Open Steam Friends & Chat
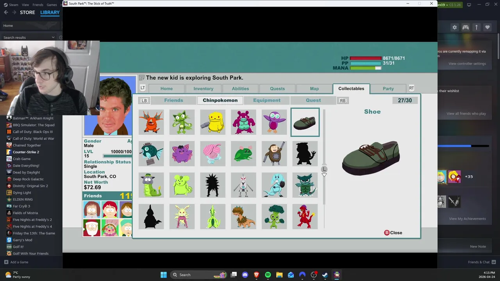 [482, 262]
